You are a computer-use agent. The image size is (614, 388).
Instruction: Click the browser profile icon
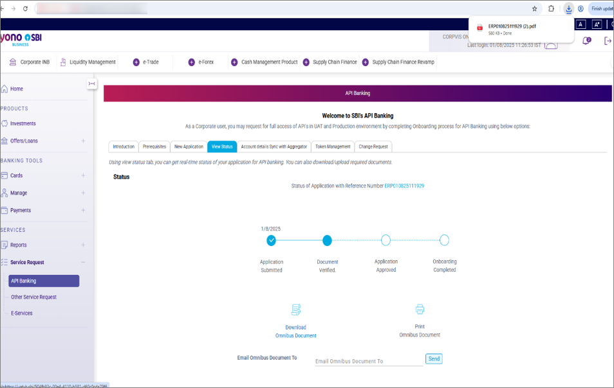point(581,8)
